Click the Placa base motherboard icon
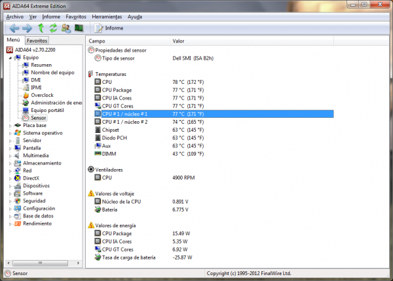Image resolution: width=393 pixels, height=281 pixels. point(18,125)
